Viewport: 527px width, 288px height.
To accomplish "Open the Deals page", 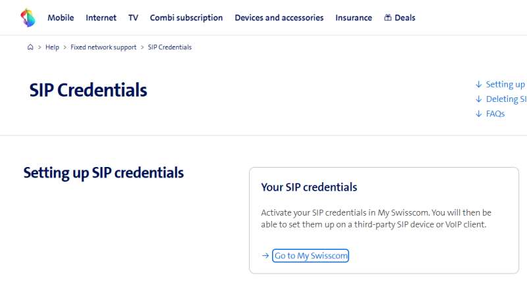I will [x=404, y=18].
